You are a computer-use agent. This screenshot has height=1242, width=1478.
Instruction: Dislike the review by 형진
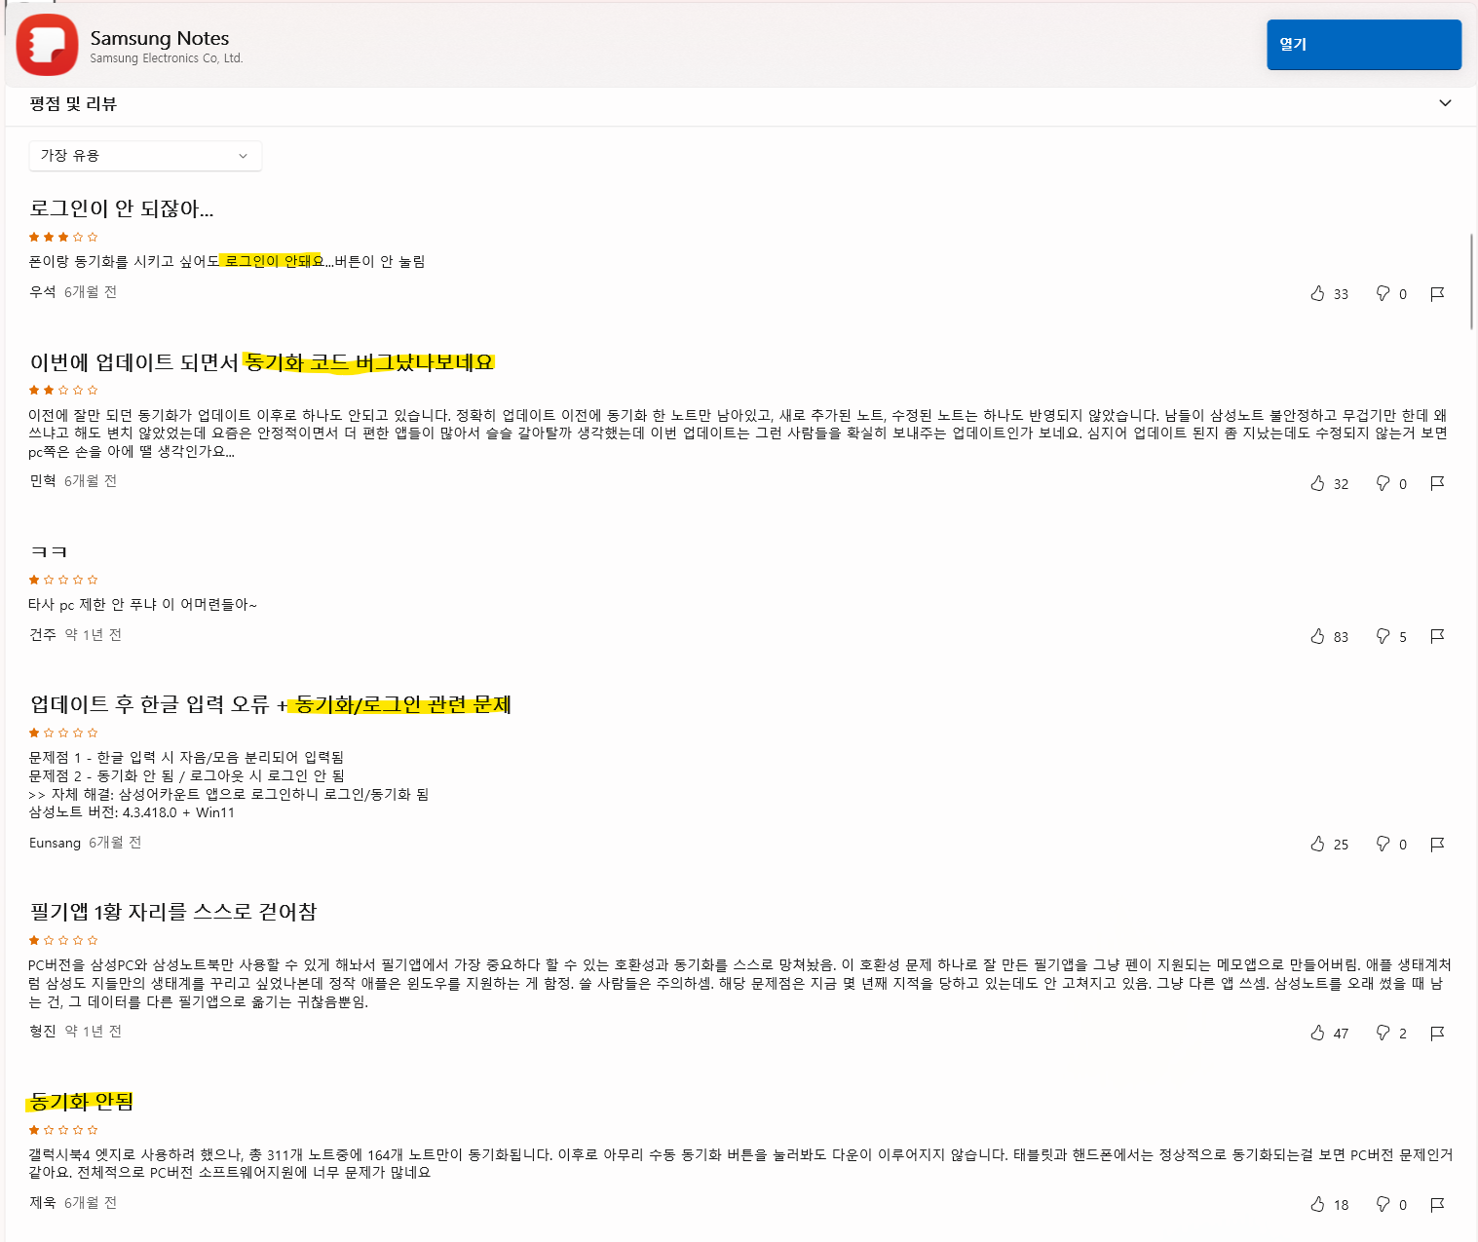pyautogui.click(x=1383, y=1033)
